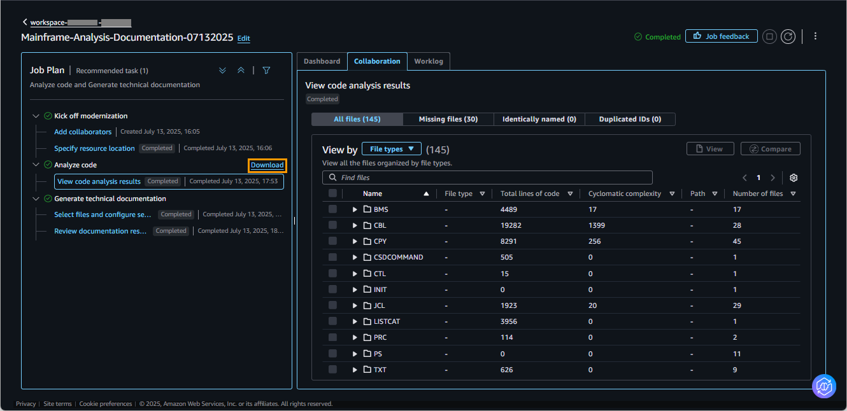
Task: Open the File types View by dropdown
Action: [x=391, y=149]
